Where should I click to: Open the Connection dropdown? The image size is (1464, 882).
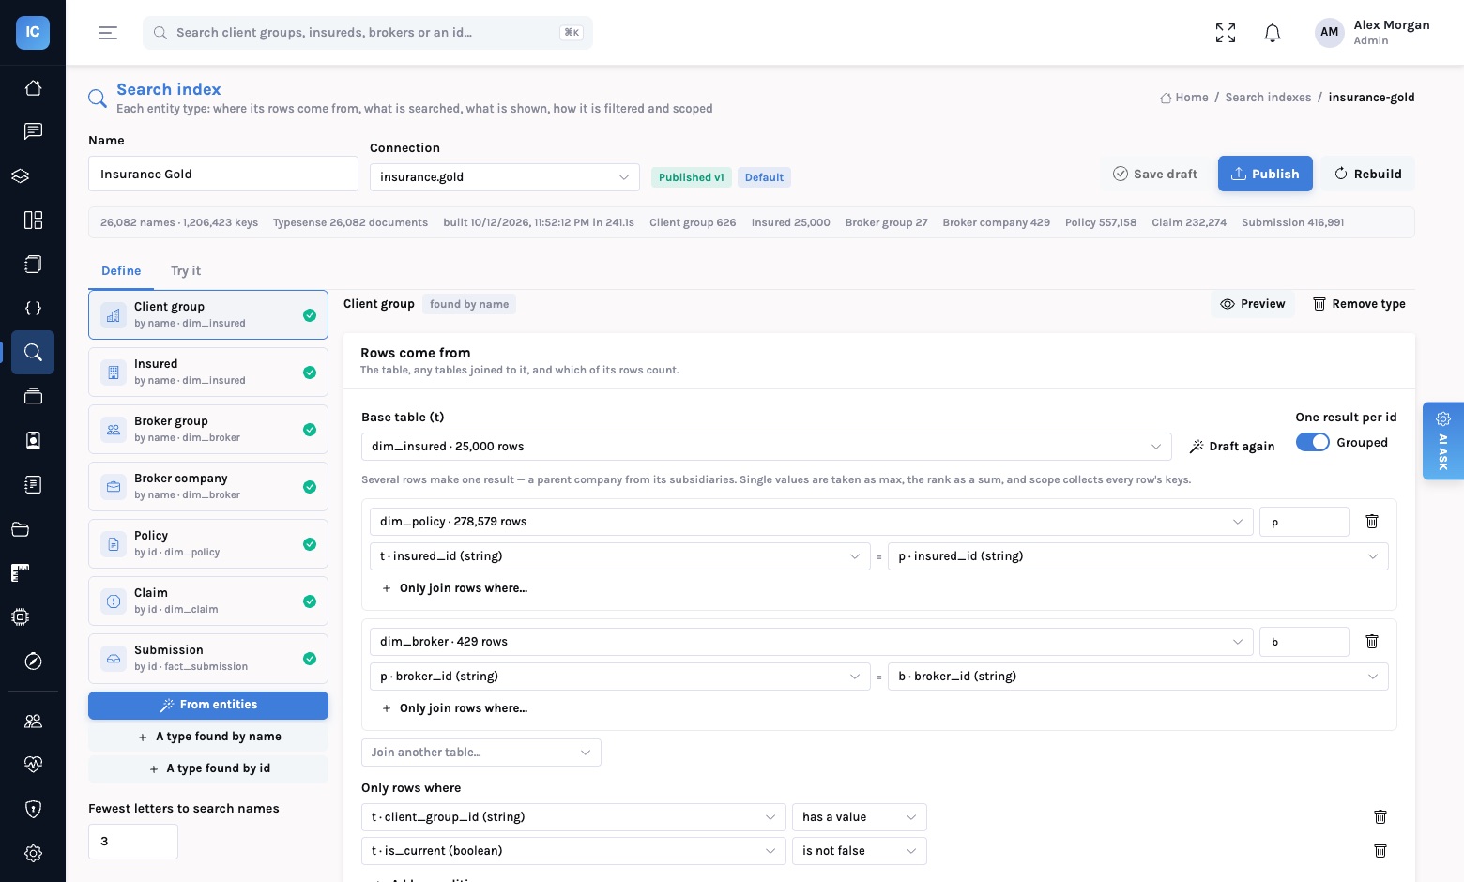pos(505,177)
